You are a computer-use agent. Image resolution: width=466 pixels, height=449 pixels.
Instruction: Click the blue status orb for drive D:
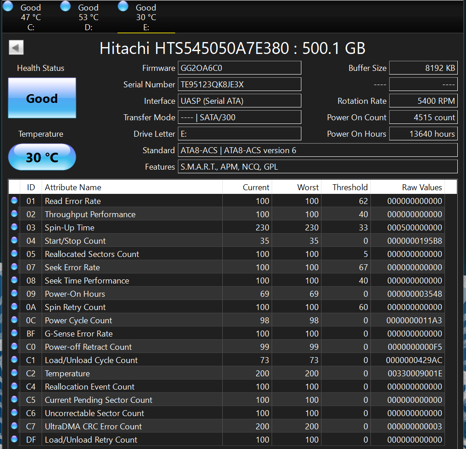(x=65, y=6)
